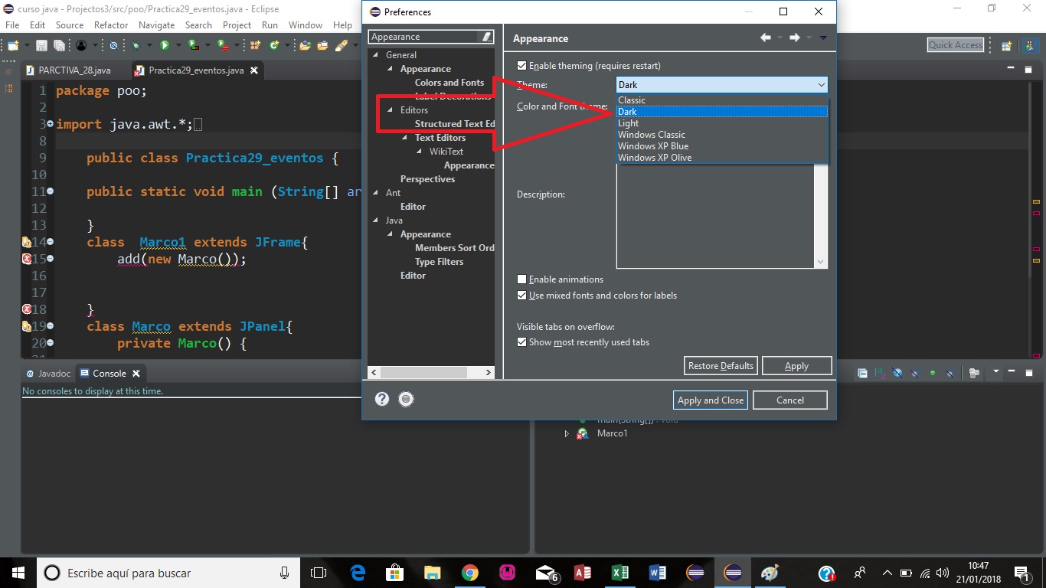Click the Debug bug icon in the toolbar

click(x=135, y=44)
